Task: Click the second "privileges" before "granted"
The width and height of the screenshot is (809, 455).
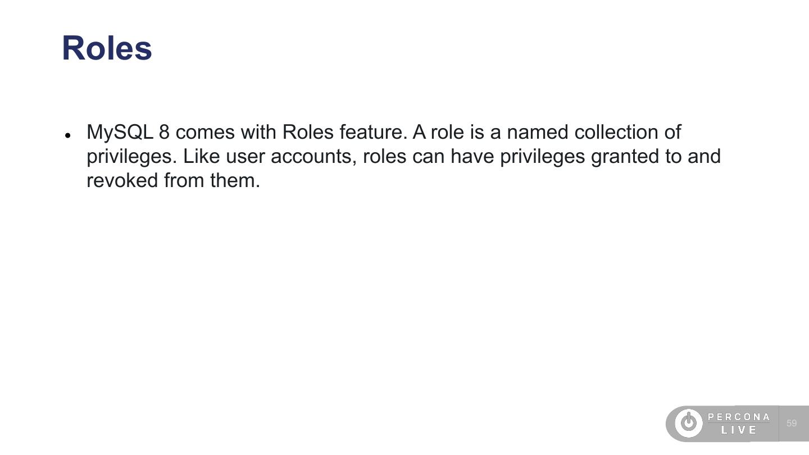Action: tap(542, 157)
